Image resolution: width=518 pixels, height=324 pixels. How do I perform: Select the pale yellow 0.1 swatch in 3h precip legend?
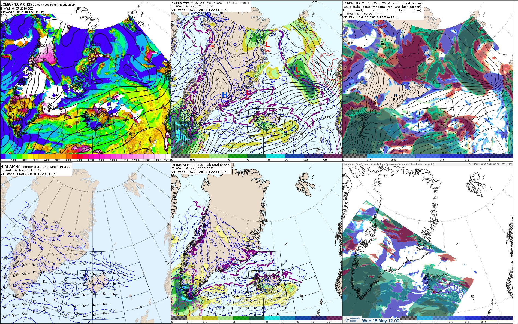[194, 318]
